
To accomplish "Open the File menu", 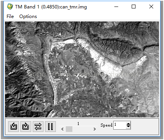I will click(10, 16).
